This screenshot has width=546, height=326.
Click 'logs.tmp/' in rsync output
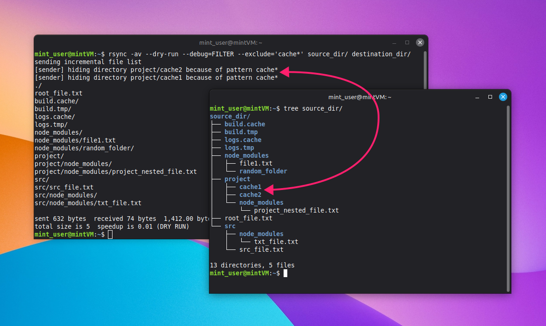51,124
